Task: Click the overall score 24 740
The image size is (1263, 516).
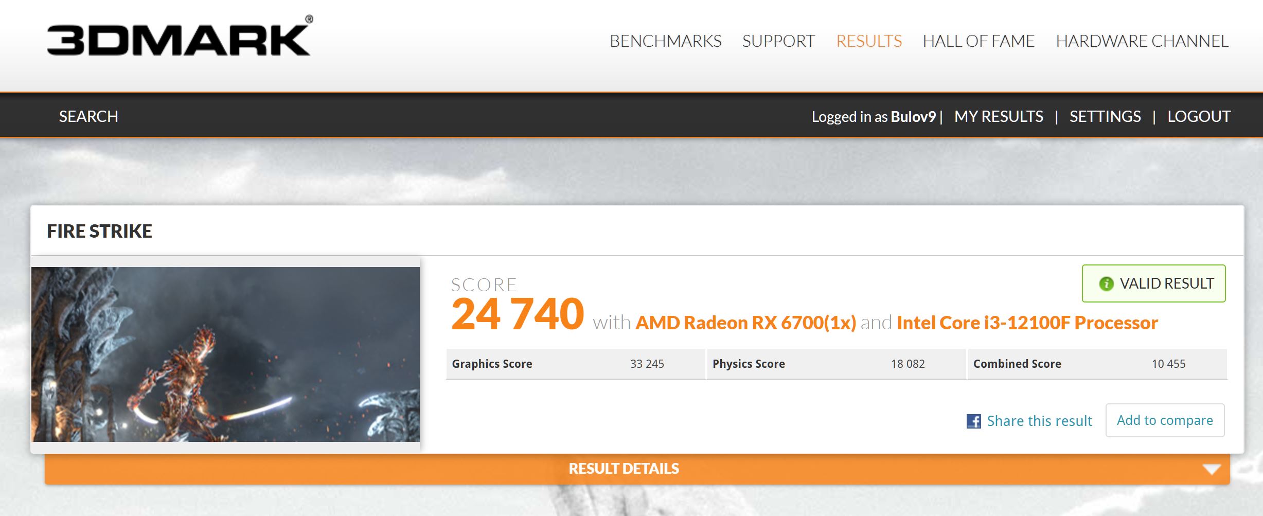Action: tap(517, 314)
